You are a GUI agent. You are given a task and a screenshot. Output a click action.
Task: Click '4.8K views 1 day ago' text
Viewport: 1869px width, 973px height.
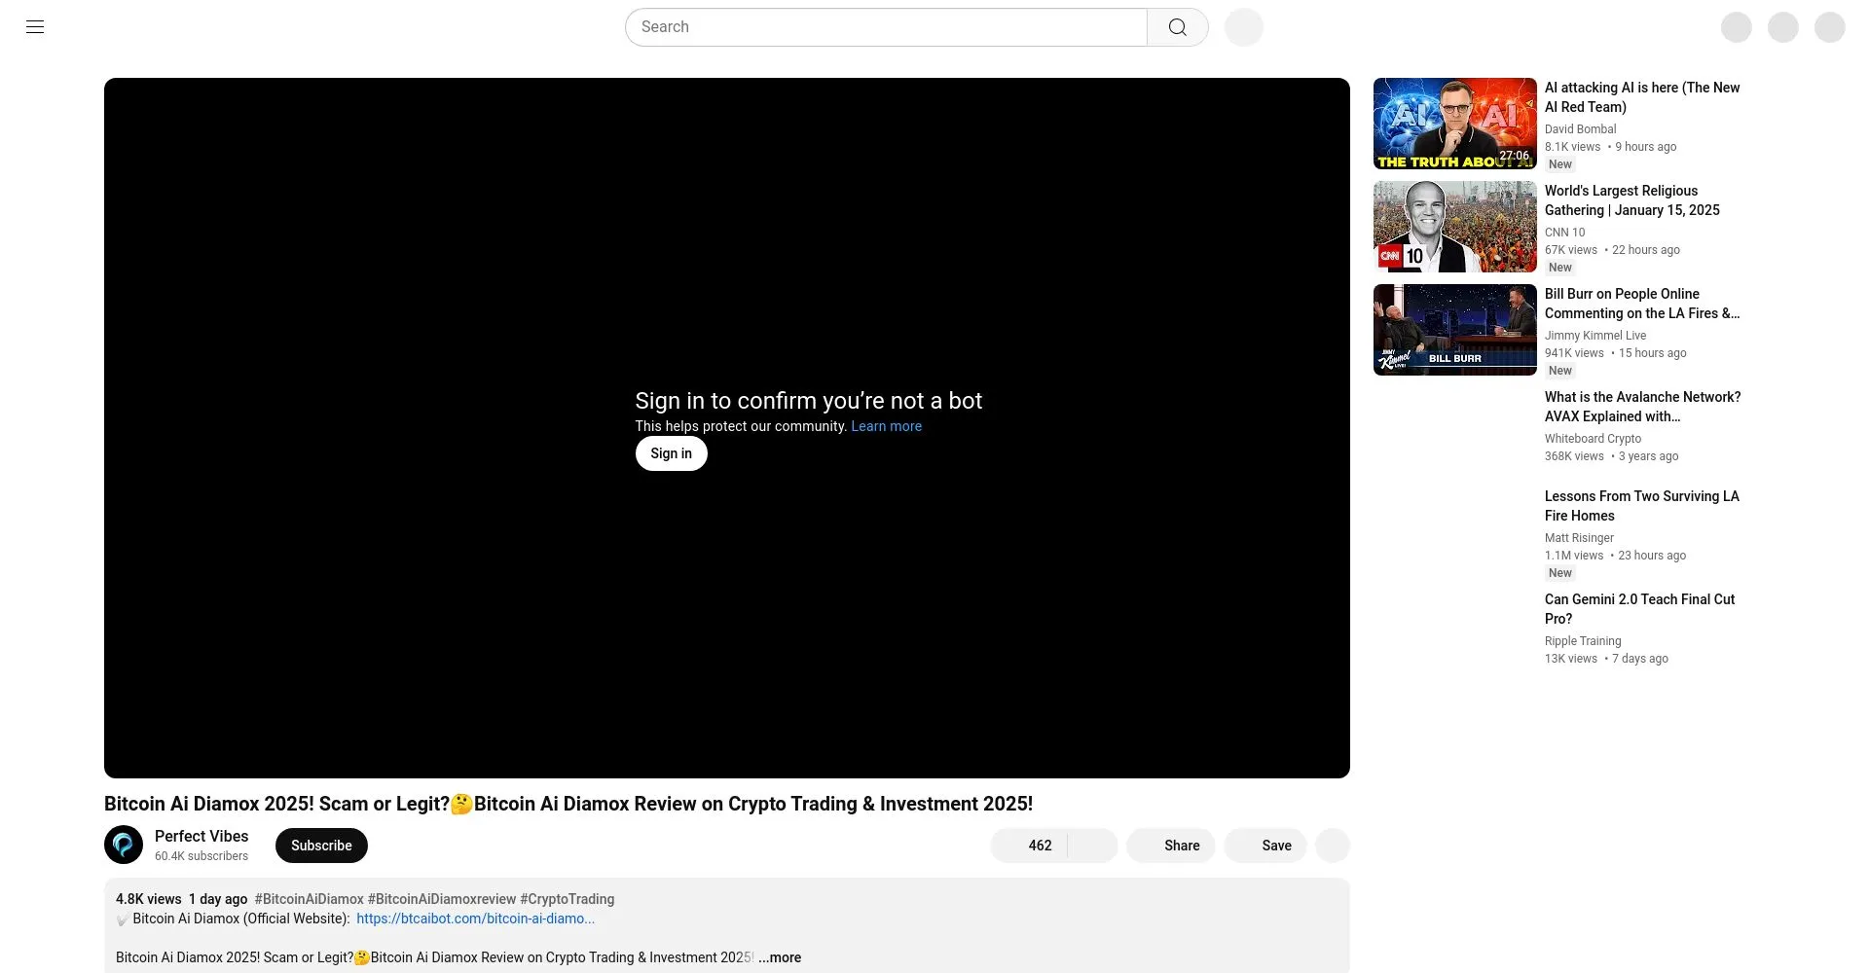[x=181, y=899]
